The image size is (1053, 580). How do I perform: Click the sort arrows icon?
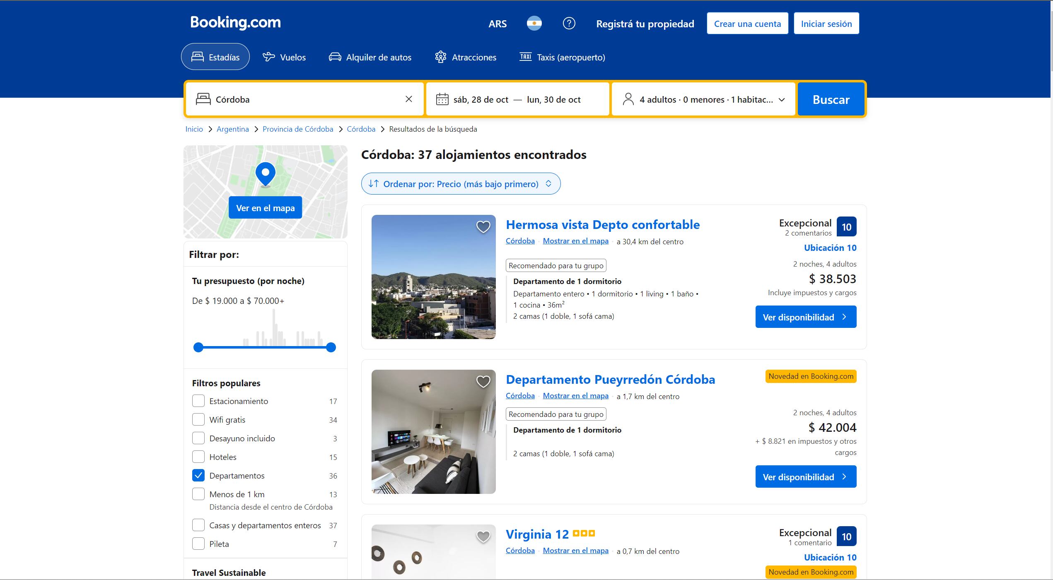tap(374, 183)
